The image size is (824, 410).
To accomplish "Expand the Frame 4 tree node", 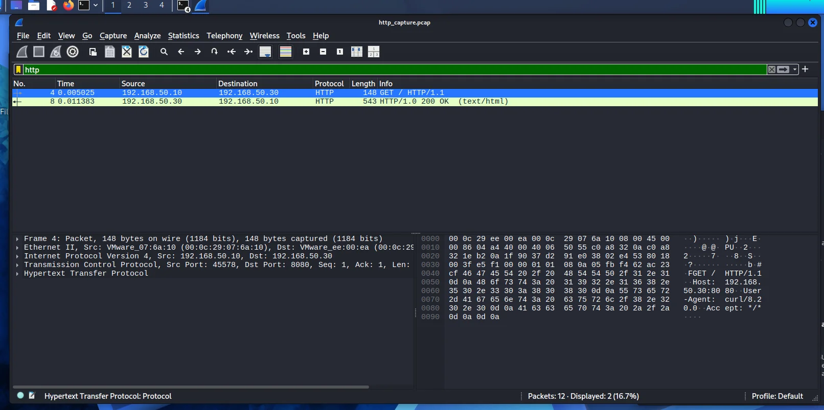I will (x=17, y=239).
